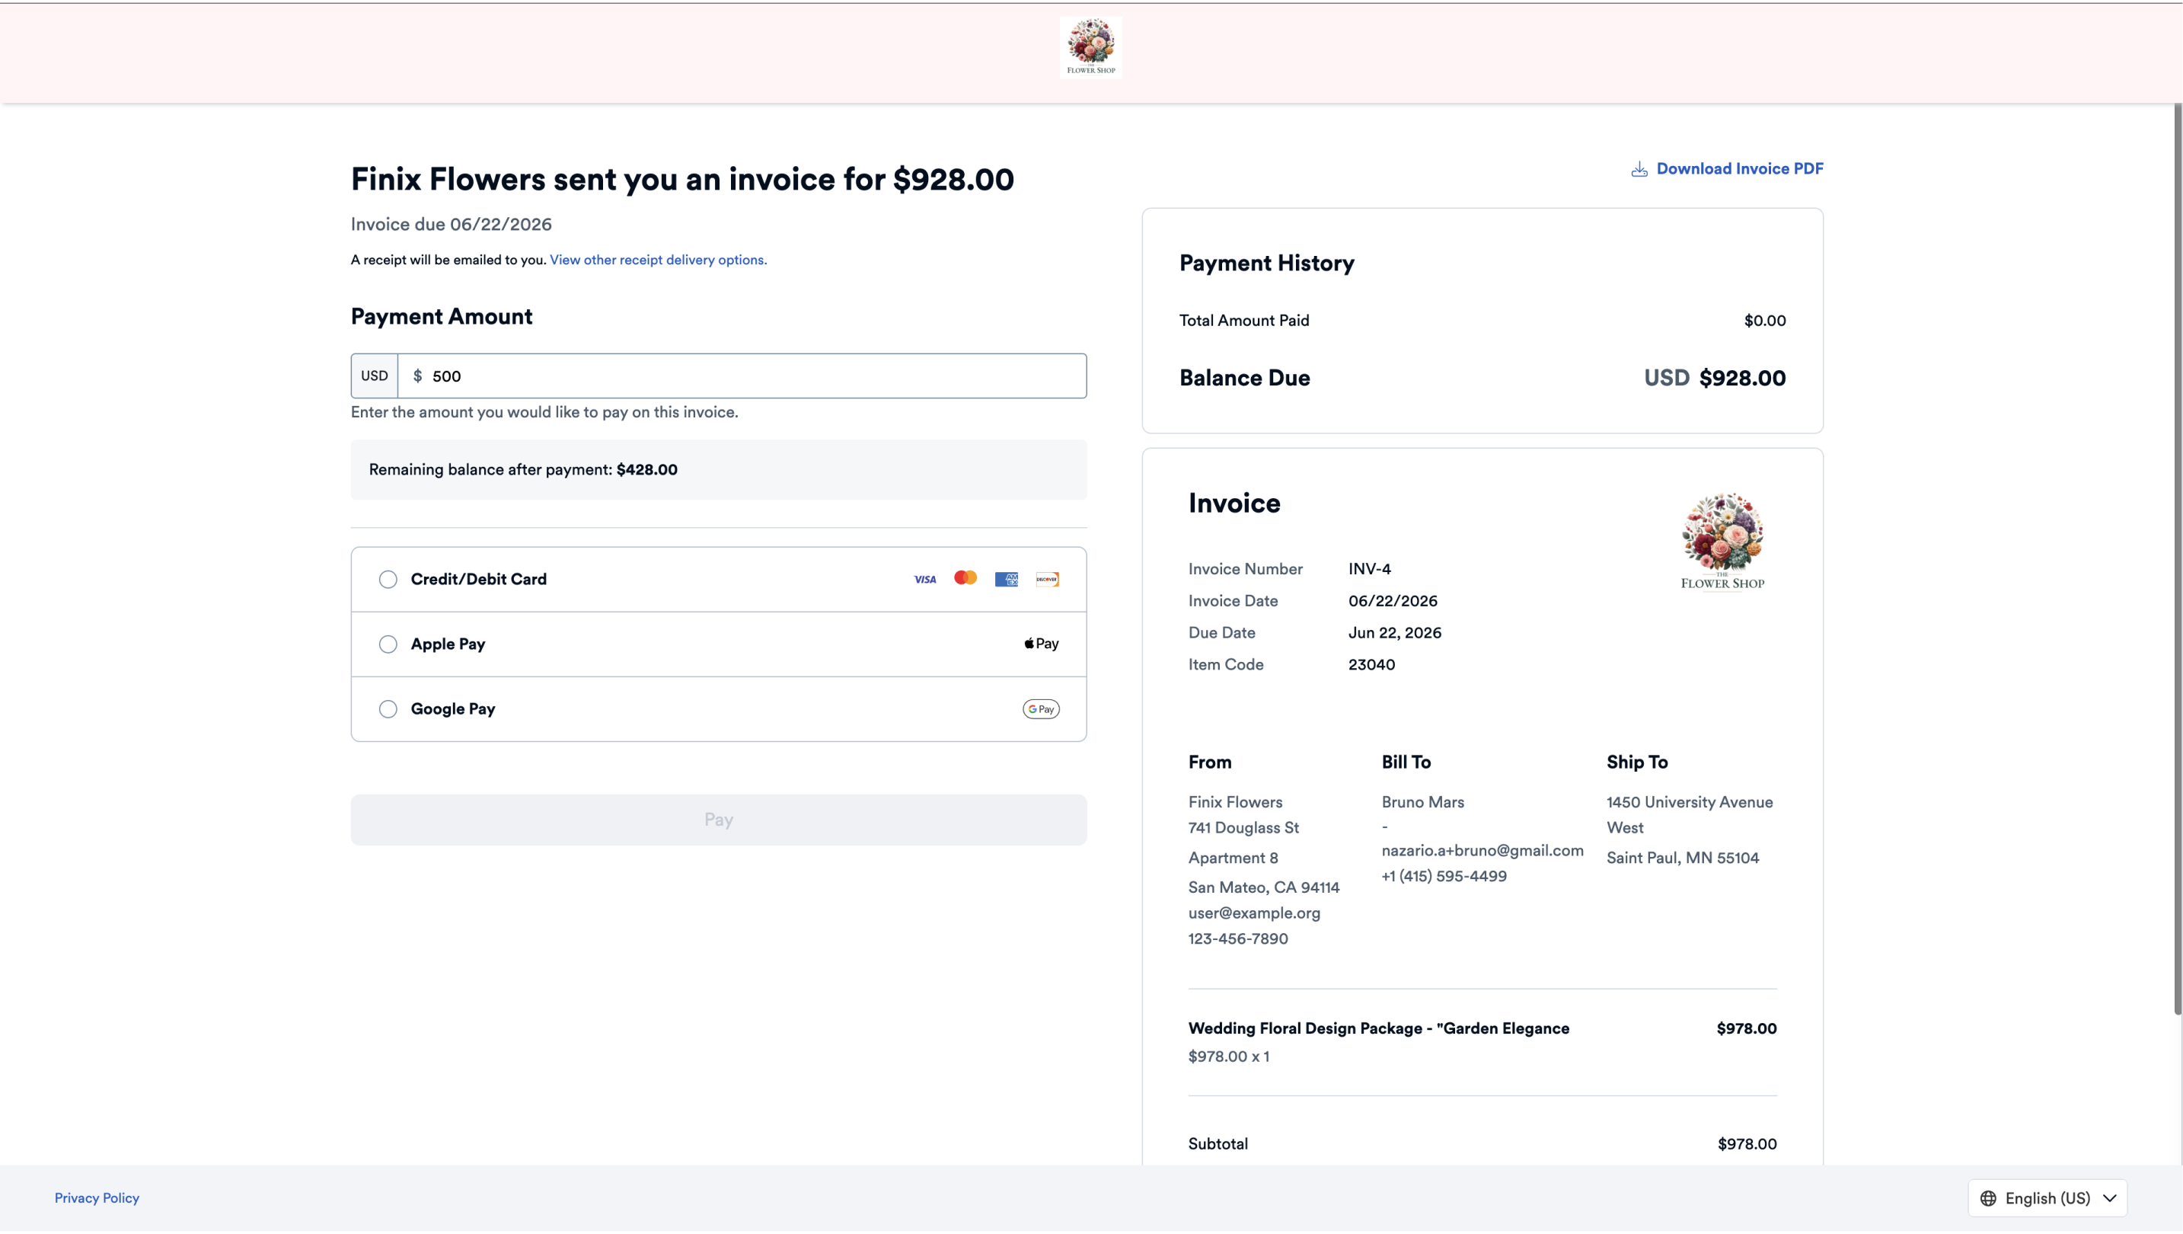Click the Visa card icon

pos(924,580)
